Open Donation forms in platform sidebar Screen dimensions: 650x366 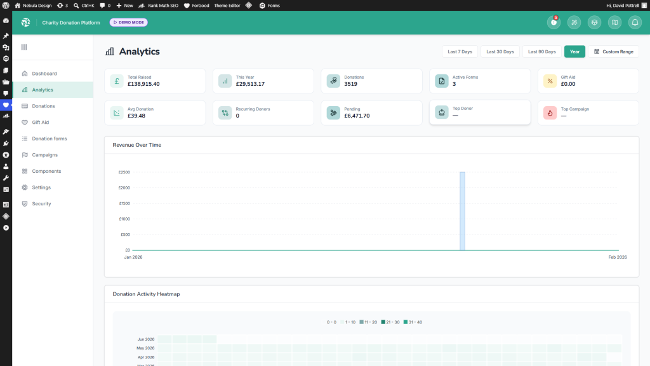tap(53, 139)
